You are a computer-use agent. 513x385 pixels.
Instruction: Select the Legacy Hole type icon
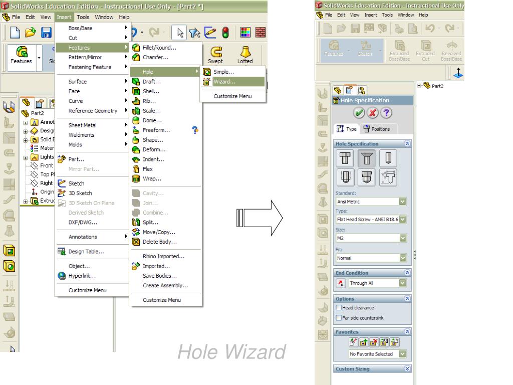click(388, 177)
